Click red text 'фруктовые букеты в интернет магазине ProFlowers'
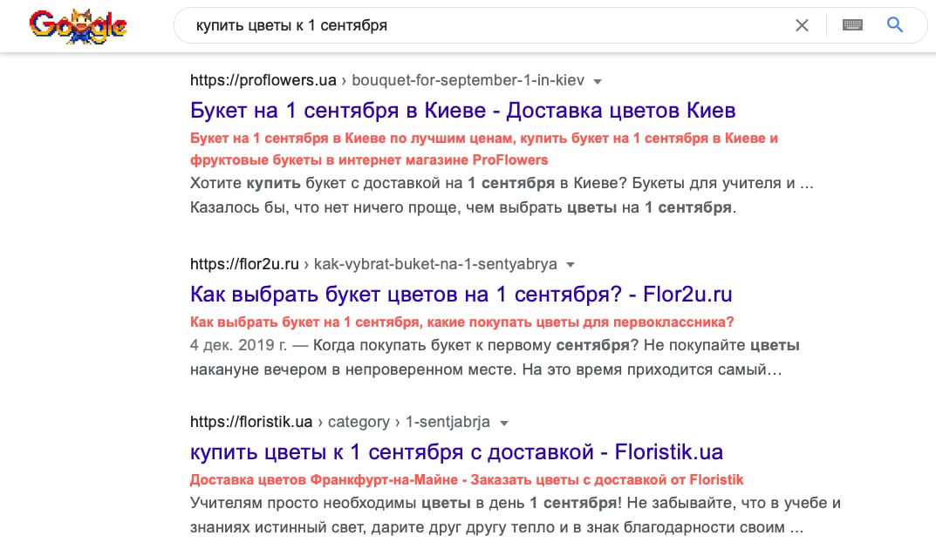Viewport: 936px width, 556px height. coord(369,160)
